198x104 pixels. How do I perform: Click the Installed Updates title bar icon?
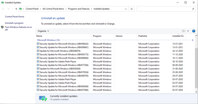coord(3,3)
